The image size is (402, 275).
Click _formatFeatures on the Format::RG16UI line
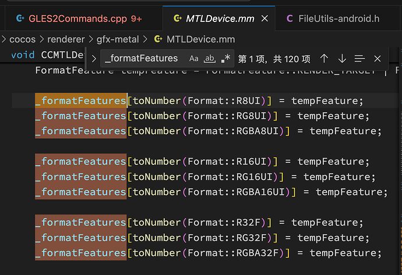[81, 177]
